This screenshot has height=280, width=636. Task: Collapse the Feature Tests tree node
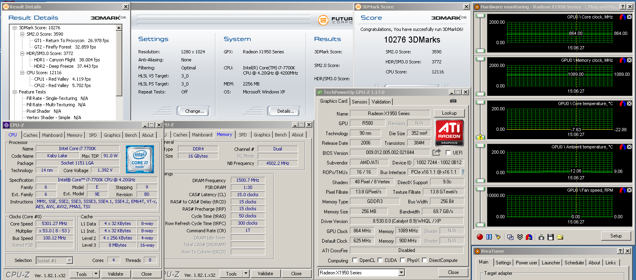(x=14, y=92)
